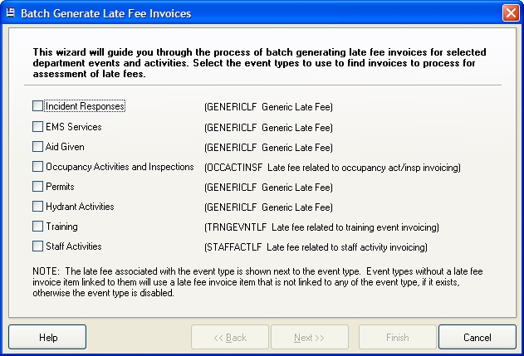The image size is (524, 356).
Task: Check the EMS Services option
Action: pyautogui.click(x=37, y=127)
